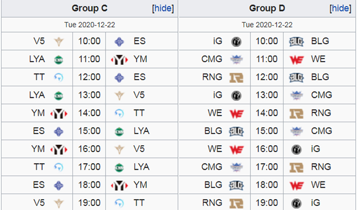Click V5 logo in 10:00 Group C match
The image size is (357, 210).
(59, 41)
